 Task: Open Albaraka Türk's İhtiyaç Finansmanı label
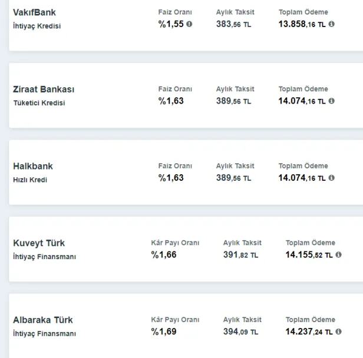[x=44, y=334]
